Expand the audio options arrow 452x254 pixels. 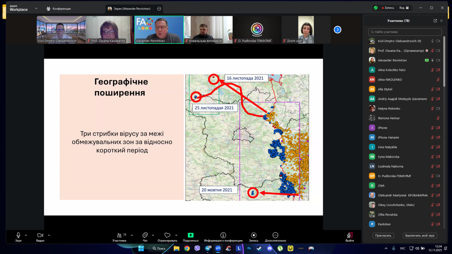26,235
